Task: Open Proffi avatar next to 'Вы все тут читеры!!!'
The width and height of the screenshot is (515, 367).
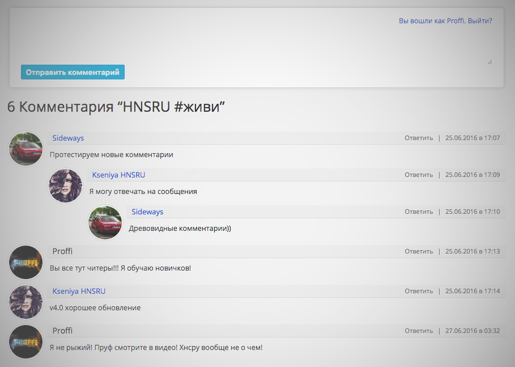Action: (x=26, y=263)
